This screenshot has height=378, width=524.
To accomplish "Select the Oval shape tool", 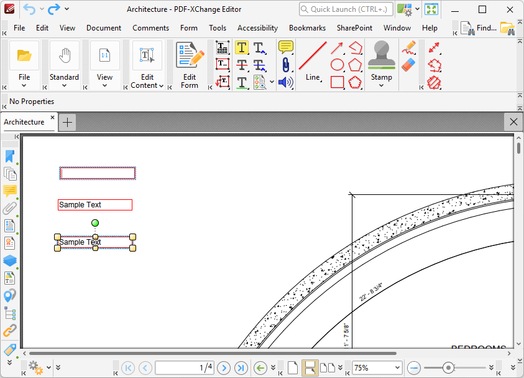I will pos(337,65).
